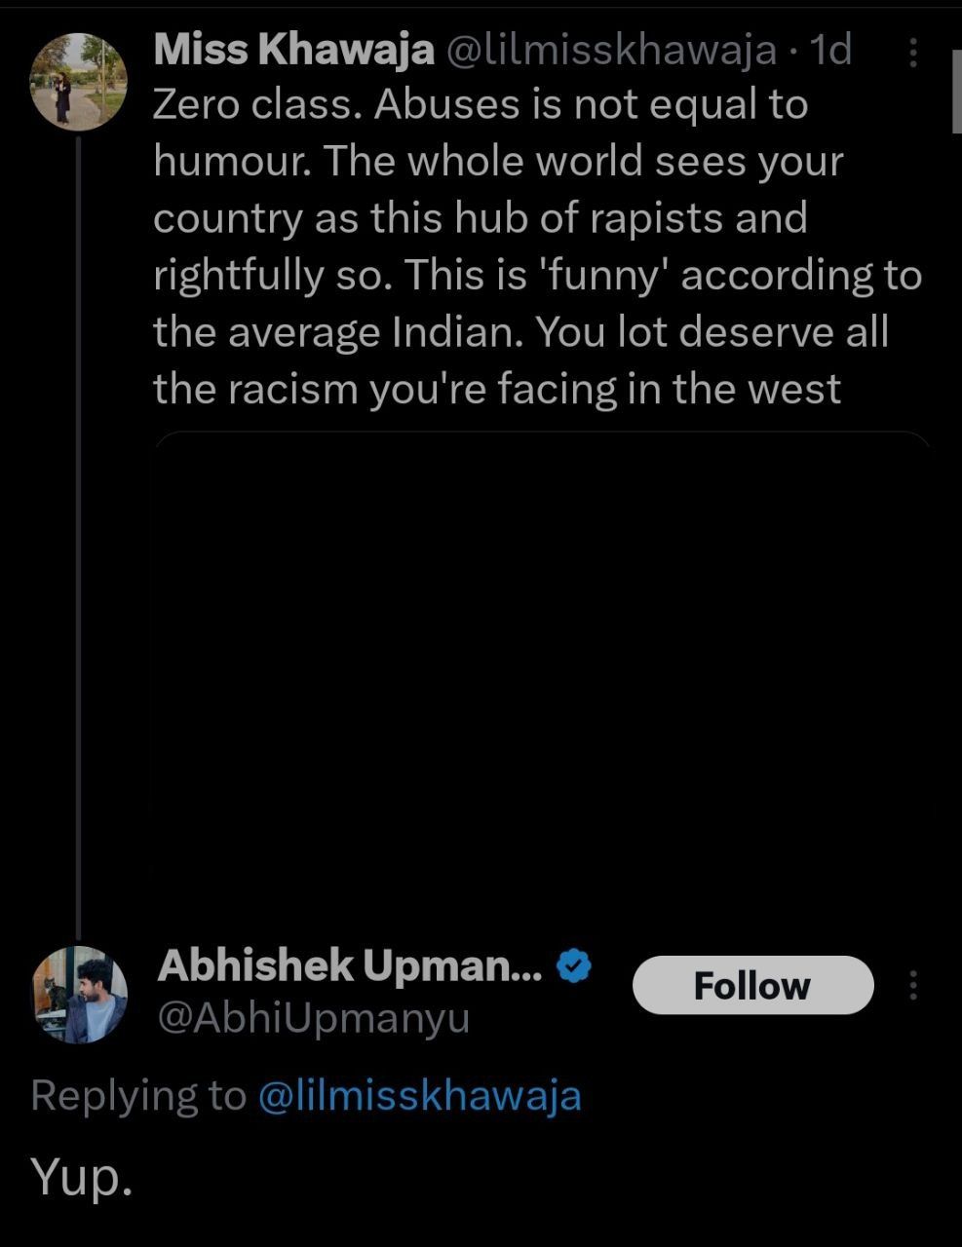Click Miss Khawaja's profile picture
962x1247 pixels.
coord(78,81)
